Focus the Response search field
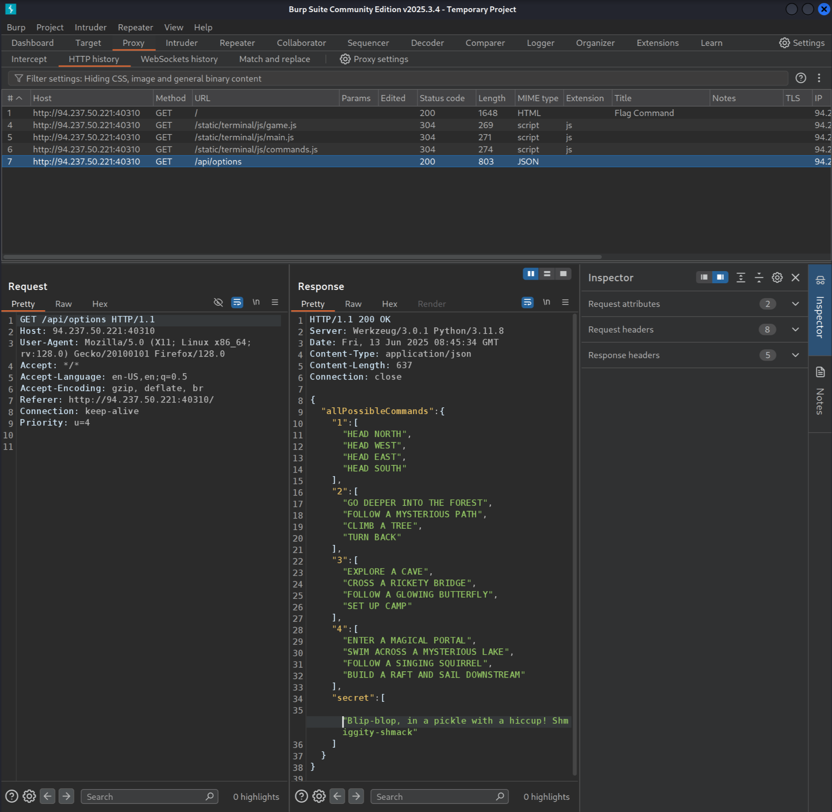Screen dimensions: 832x812 [439, 796]
